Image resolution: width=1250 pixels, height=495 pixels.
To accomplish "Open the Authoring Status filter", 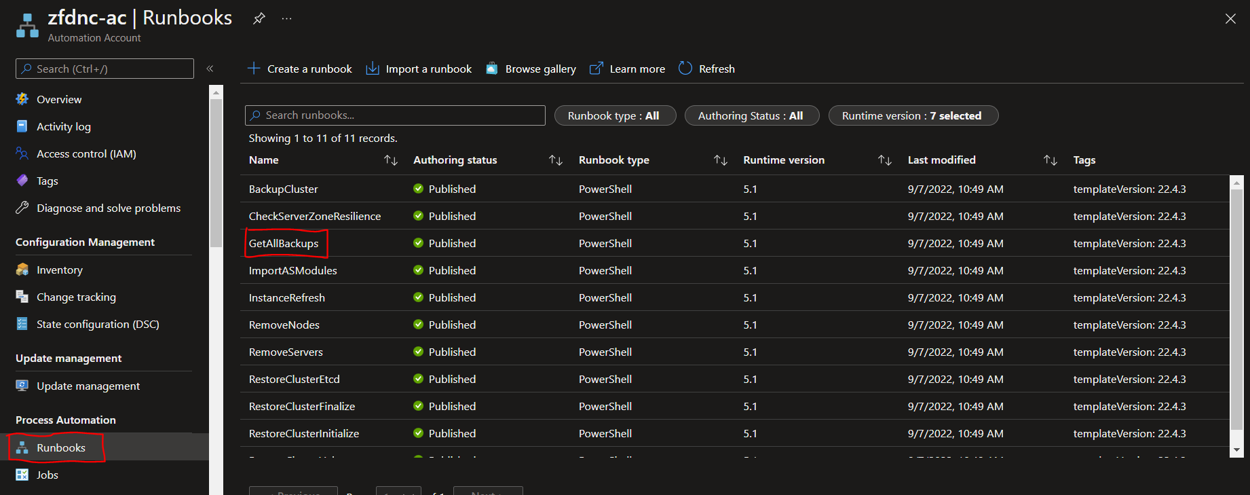I will (x=752, y=115).
